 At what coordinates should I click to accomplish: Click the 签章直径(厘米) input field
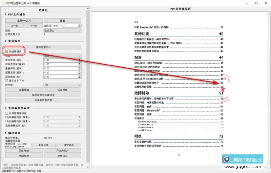click(x=61, y=72)
